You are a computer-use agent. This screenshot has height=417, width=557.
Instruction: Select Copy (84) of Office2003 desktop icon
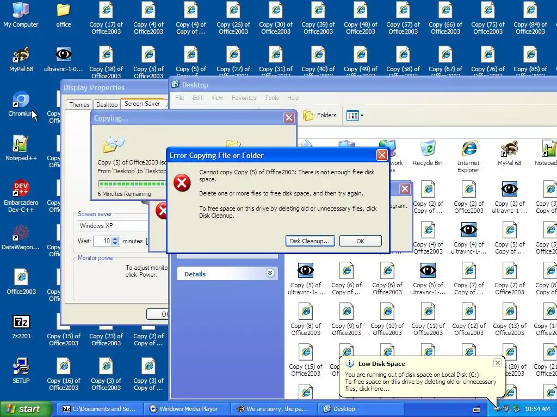tap(530, 18)
